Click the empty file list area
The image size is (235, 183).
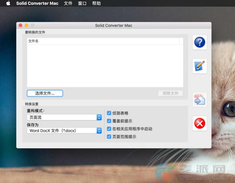click(105, 66)
